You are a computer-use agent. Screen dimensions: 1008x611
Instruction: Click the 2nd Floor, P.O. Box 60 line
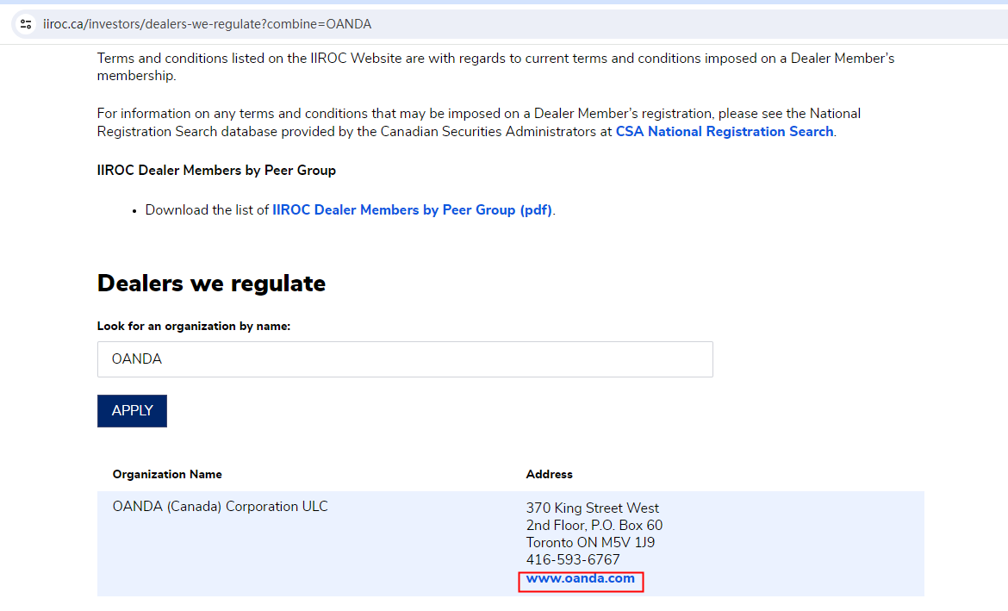click(x=594, y=526)
